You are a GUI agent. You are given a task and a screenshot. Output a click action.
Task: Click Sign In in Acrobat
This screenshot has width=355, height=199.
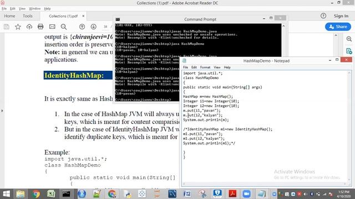(x=341, y=16)
